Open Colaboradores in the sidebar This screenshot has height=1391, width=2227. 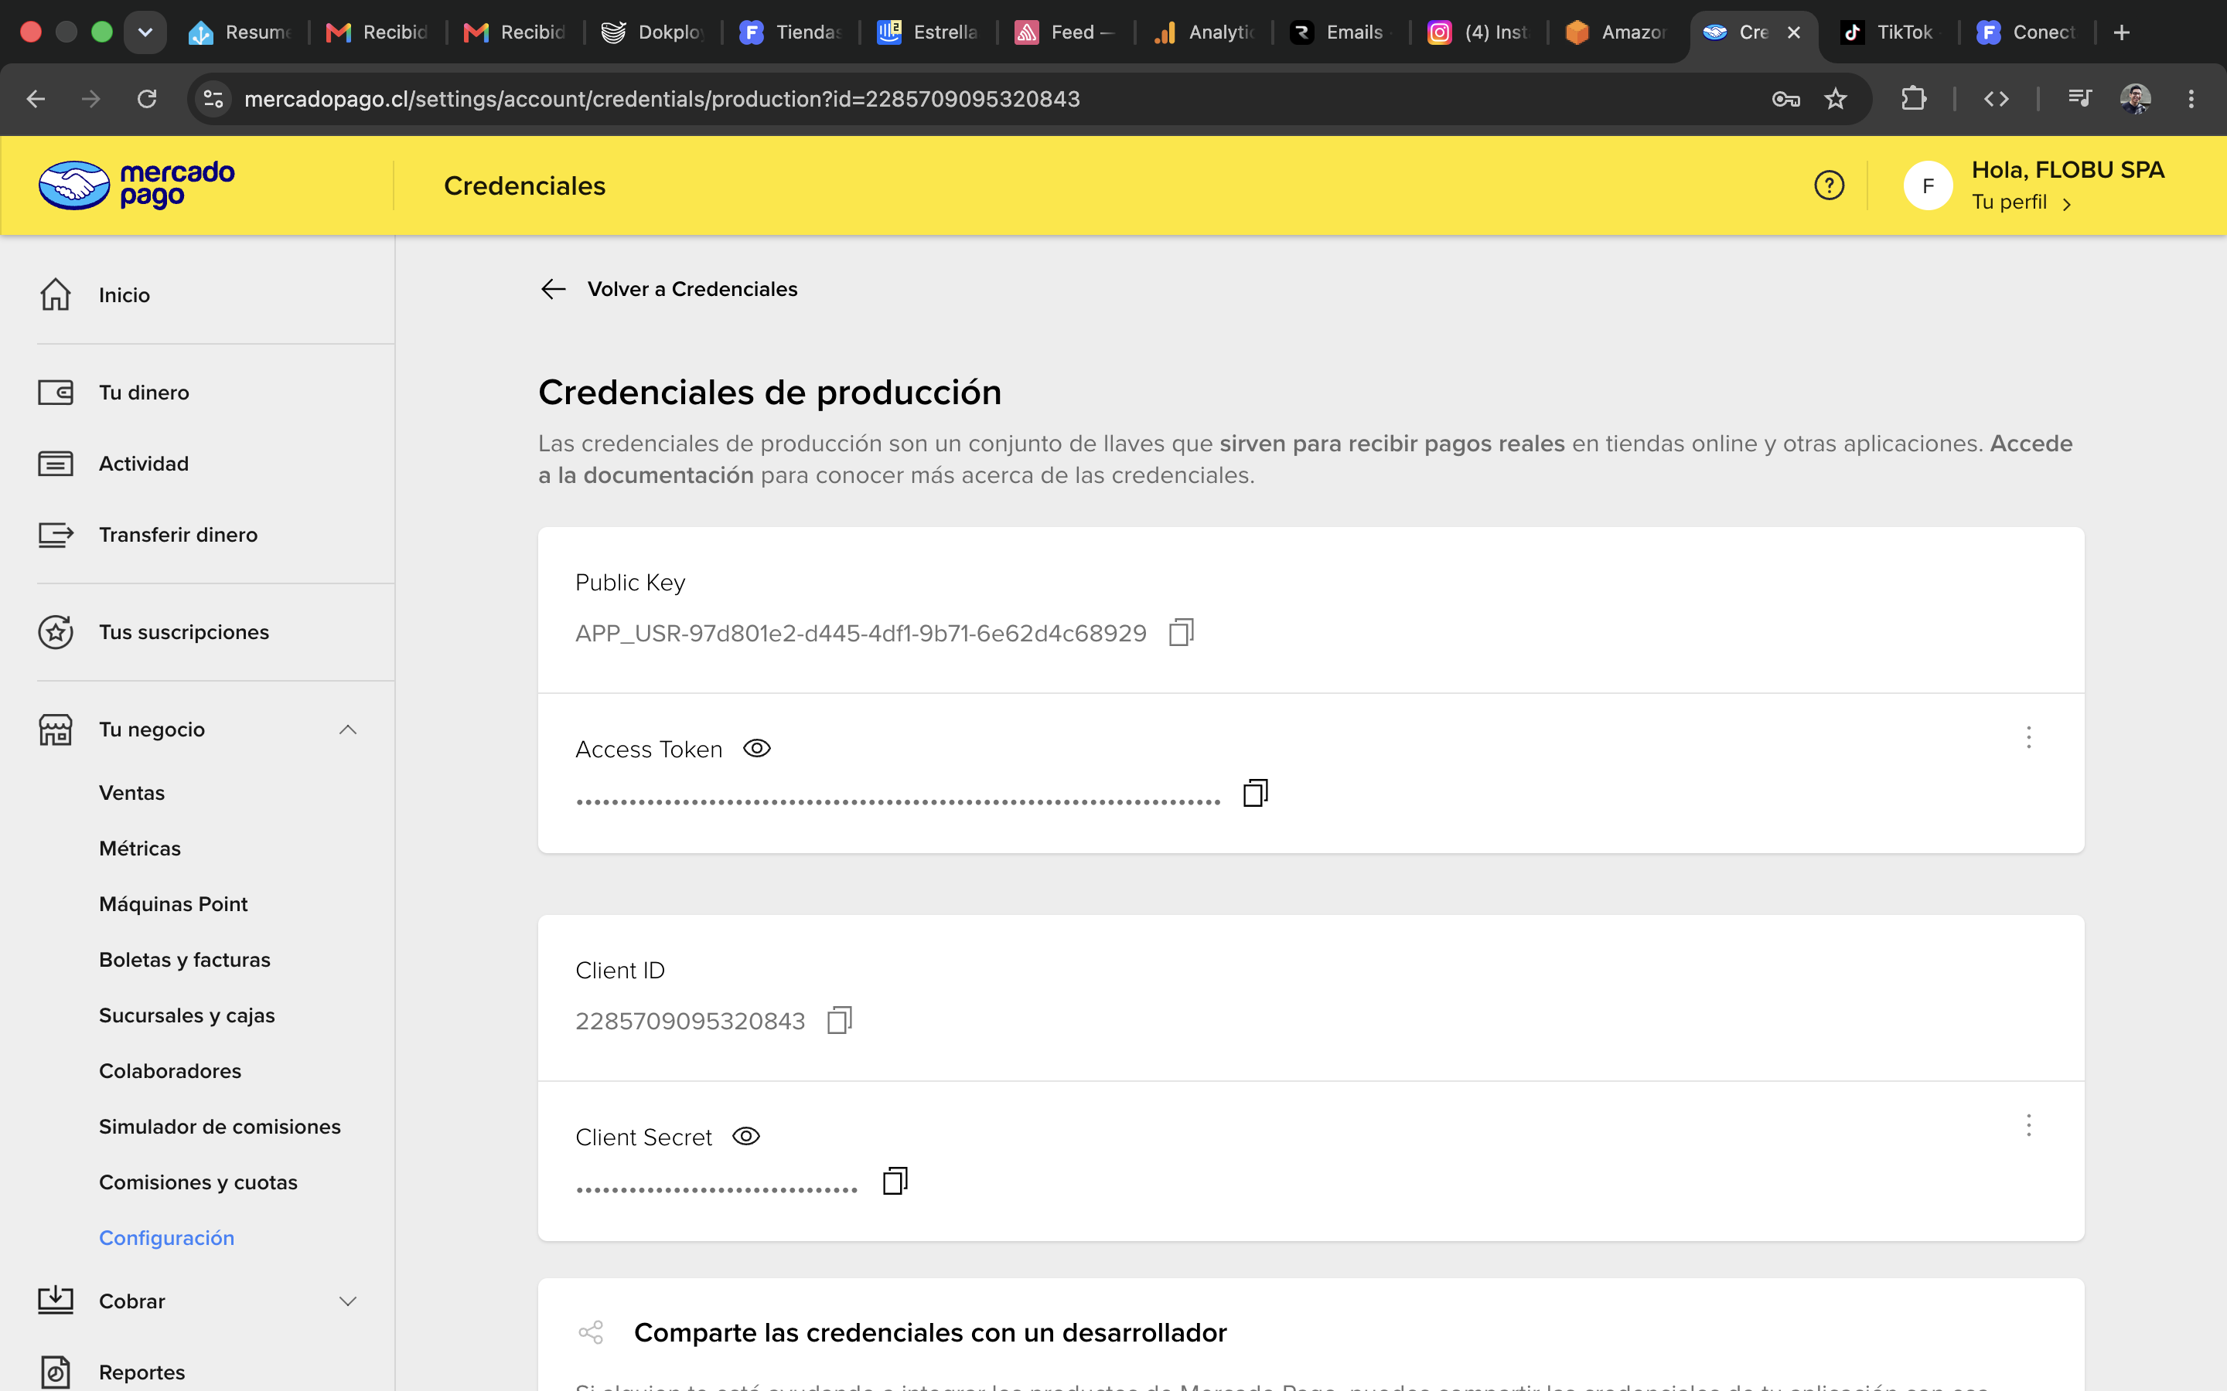click(170, 1071)
